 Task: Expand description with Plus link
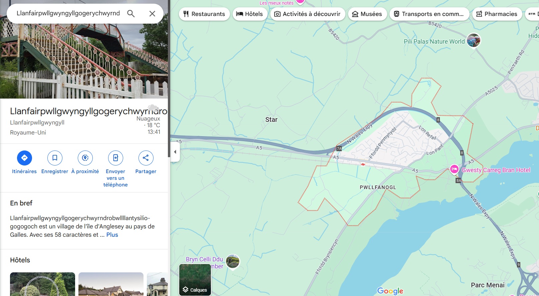click(x=112, y=235)
